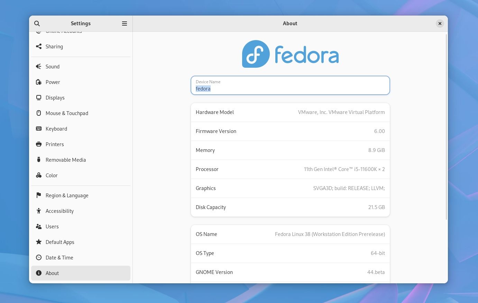478x303 pixels.
Task: Open the Settings primary menu
Action: click(x=124, y=23)
